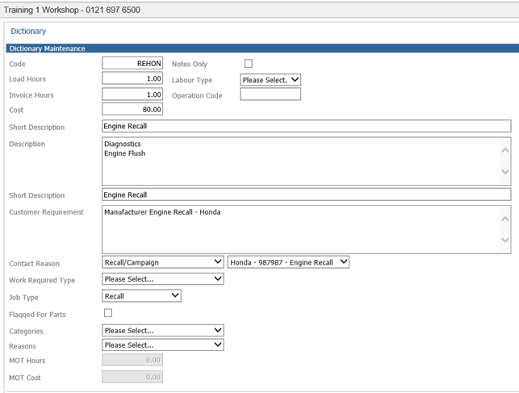Click the Code field containing REHON
The width and height of the screenshot is (519, 393).
[132, 63]
